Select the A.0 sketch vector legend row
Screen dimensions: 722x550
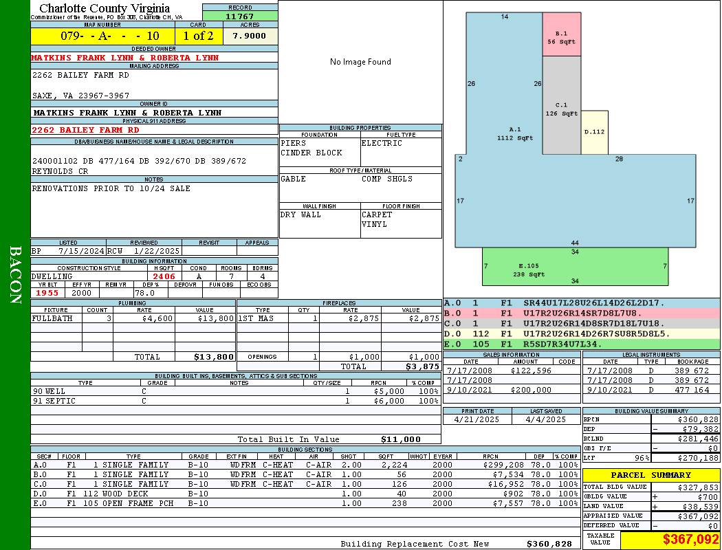581,303
